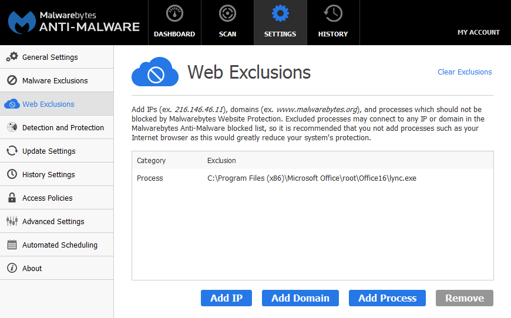Select the lync.exe process exclusion row

pyautogui.click(x=312, y=178)
